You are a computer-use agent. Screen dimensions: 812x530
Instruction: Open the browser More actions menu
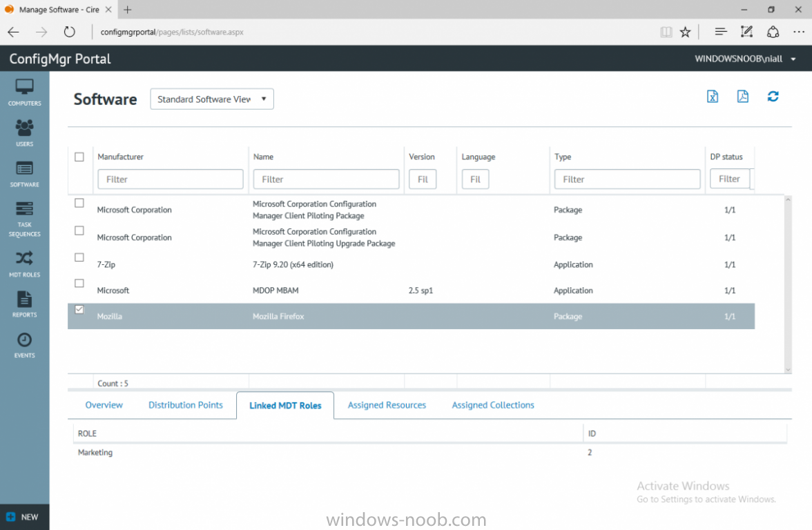point(798,32)
